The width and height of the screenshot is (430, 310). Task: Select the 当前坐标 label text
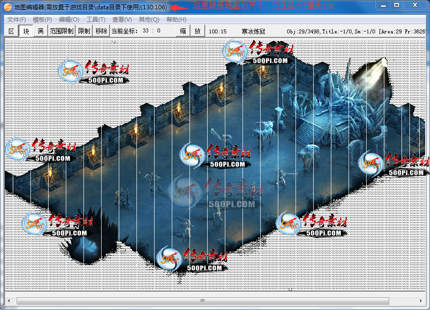click(x=124, y=31)
